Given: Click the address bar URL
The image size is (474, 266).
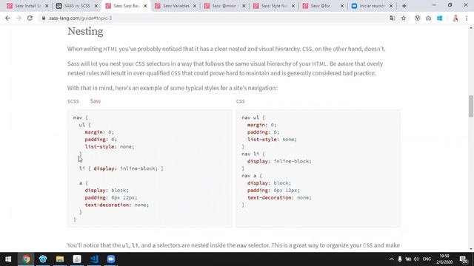Looking at the screenshot, I should (x=81, y=18).
